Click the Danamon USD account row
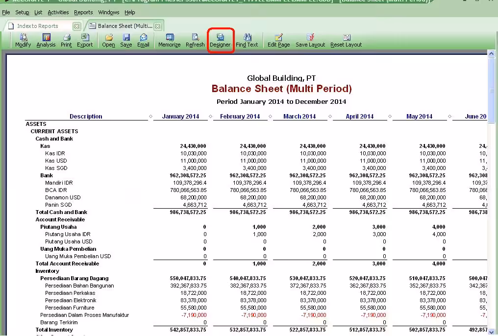 (63, 197)
